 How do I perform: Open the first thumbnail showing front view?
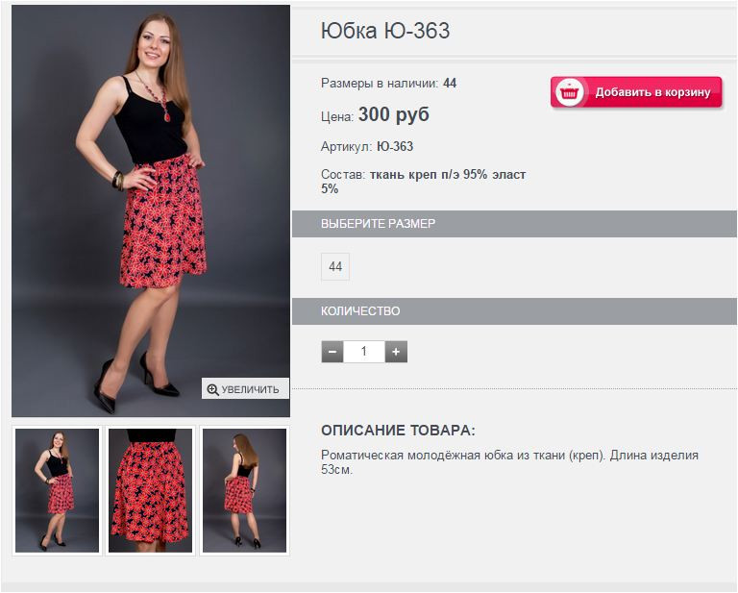coord(57,490)
